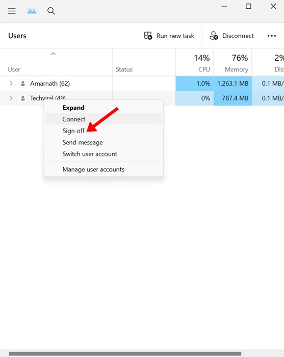
Task: Click the Techviral user avatar icon
Action: point(23,98)
